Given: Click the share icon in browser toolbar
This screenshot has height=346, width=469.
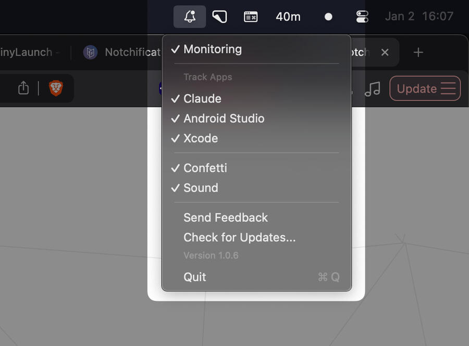Looking at the screenshot, I should pos(23,88).
